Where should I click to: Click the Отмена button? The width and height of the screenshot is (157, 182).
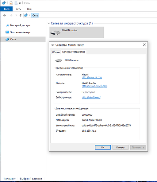pos(120,147)
